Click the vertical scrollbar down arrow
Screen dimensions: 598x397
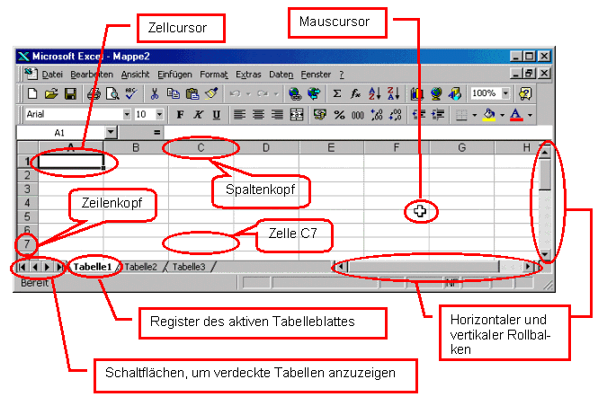(x=545, y=254)
